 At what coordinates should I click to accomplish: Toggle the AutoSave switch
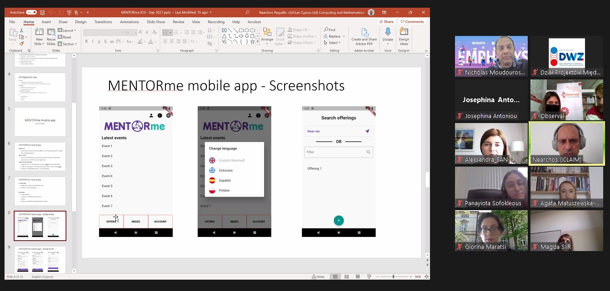point(31,12)
